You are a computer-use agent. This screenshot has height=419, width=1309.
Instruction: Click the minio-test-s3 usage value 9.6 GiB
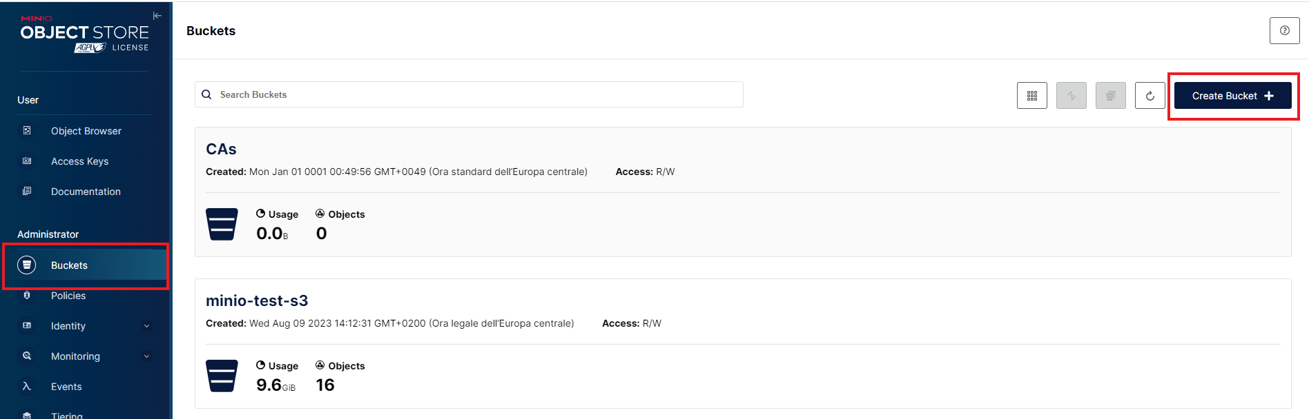click(x=275, y=385)
